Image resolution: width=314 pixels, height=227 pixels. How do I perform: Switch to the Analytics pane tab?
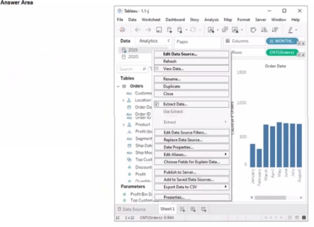(x=148, y=41)
